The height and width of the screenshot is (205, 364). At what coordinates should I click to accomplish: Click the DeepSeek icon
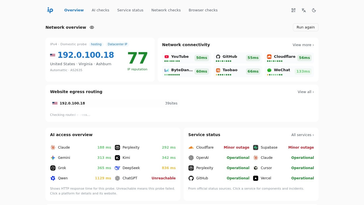coord(117,168)
